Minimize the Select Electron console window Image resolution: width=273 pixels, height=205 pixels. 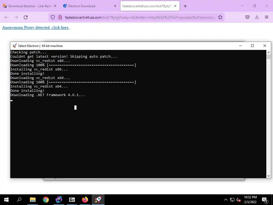[240, 46]
